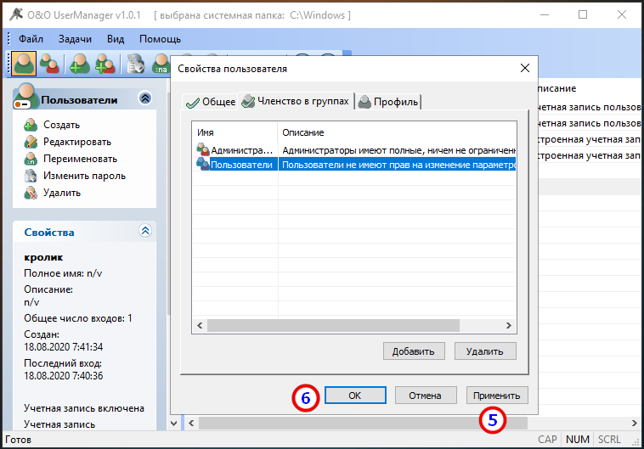Click the Готов status bar text
The height and width of the screenshot is (449, 644).
click(18, 440)
